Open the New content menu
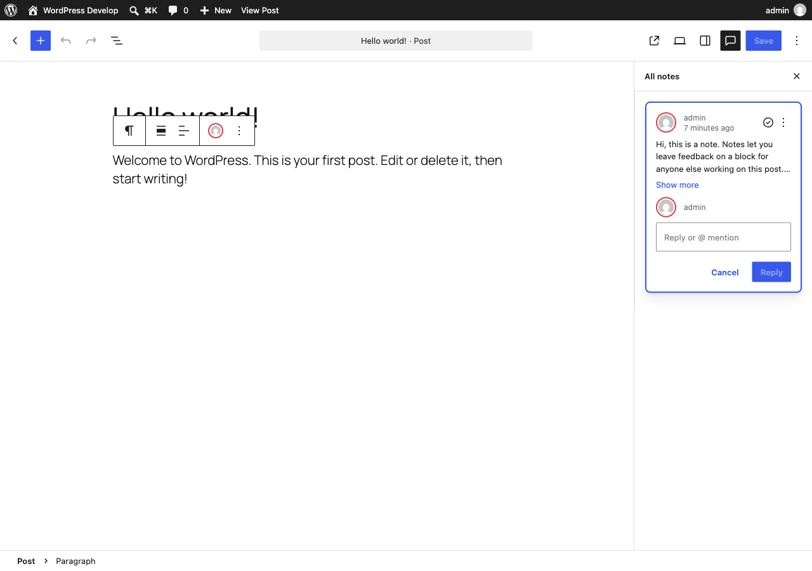Viewport: 812px width, 571px height. pyautogui.click(x=216, y=10)
